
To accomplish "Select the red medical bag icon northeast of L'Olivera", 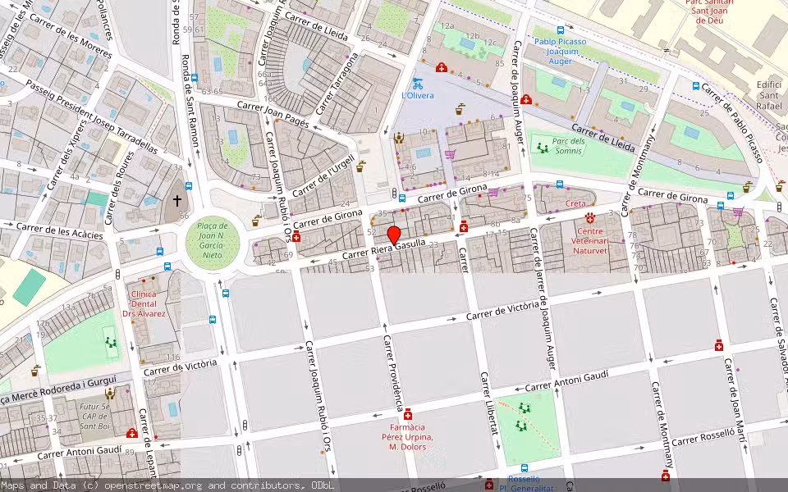I will [442, 67].
